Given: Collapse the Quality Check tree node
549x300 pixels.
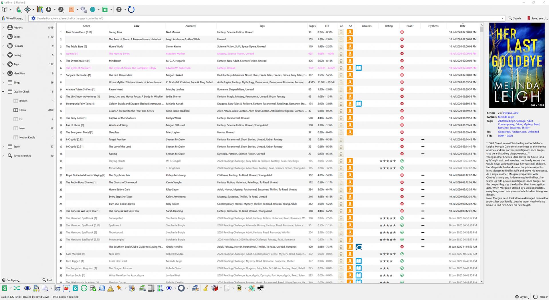Looking at the screenshot, I should click(3, 92).
